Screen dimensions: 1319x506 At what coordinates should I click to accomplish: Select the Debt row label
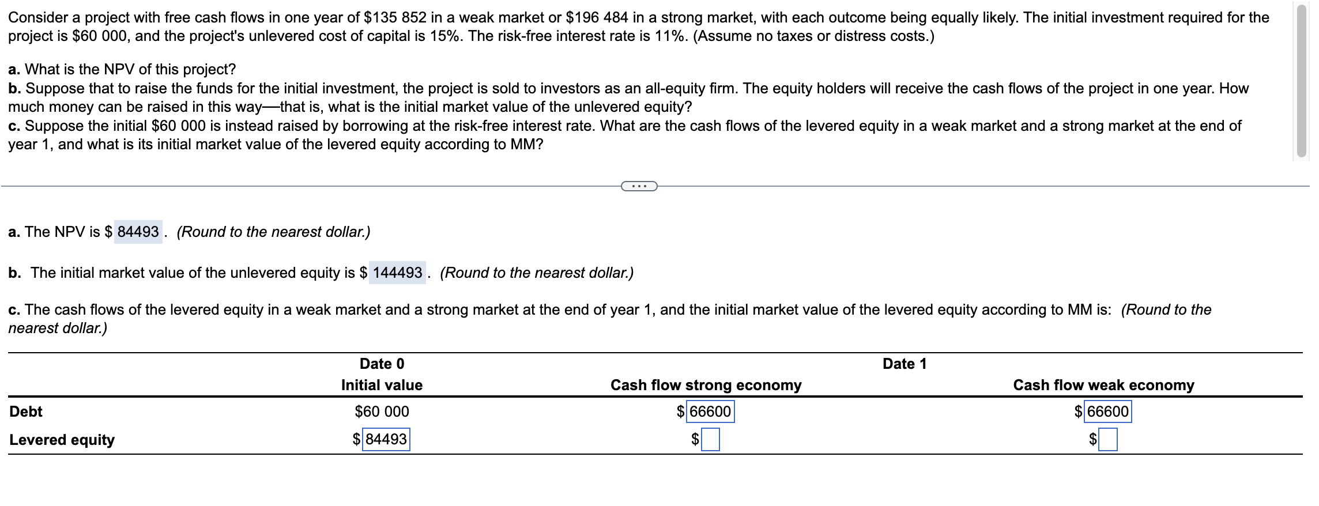(x=25, y=411)
